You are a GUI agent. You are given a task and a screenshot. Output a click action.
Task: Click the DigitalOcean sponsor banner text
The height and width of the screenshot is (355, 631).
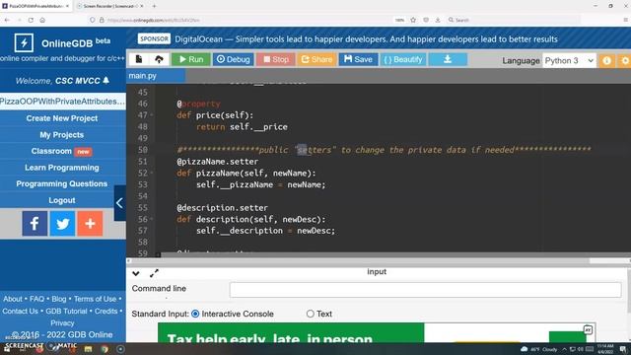click(x=366, y=39)
